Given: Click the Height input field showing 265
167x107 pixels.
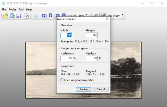Looking at the screenshot, I should pos(92,35).
